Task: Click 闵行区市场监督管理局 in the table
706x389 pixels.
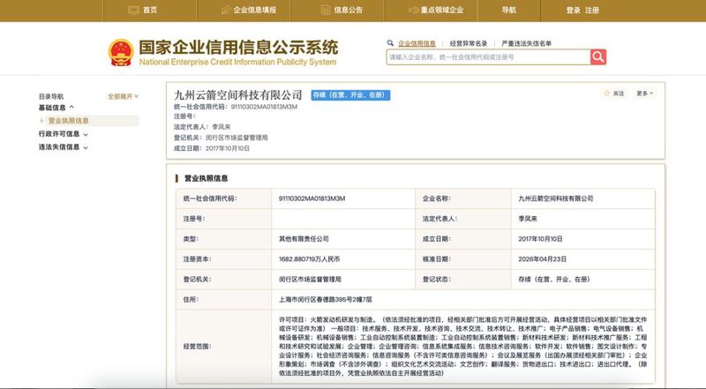Action: click(310, 279)
